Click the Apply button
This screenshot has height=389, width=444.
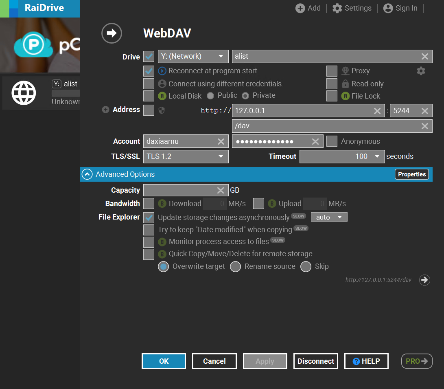click(265, 361)
